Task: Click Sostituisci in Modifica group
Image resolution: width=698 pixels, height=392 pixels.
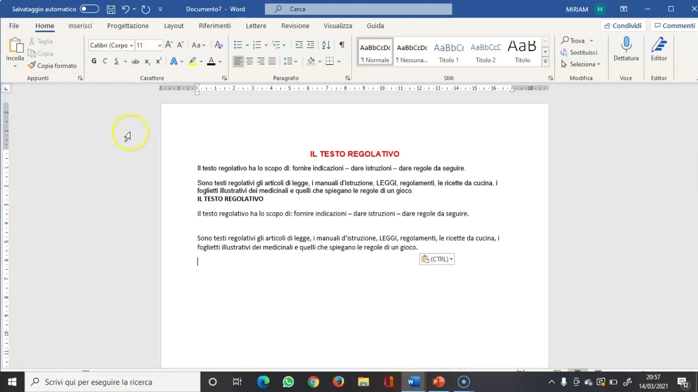Action: pos(579,52)
